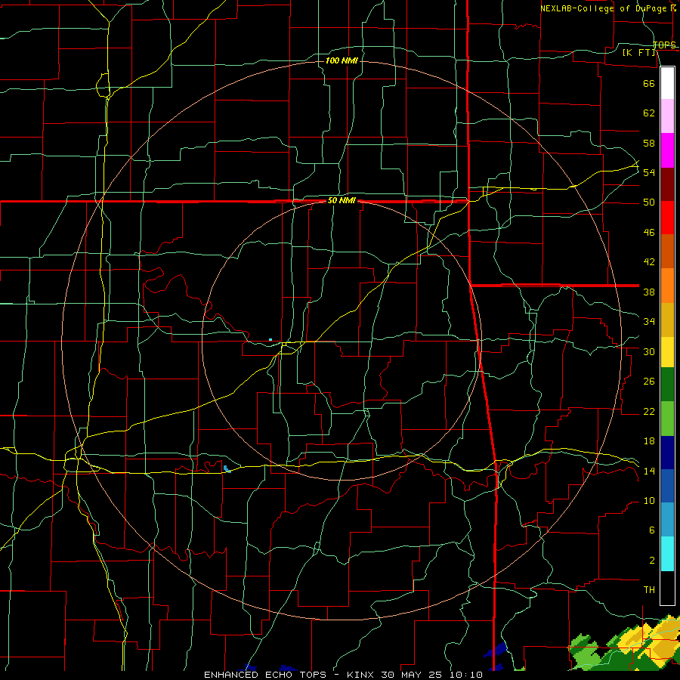Click the small cyan echo pixel near radar center
The image size is (680, 680).
tap(270, 339)
